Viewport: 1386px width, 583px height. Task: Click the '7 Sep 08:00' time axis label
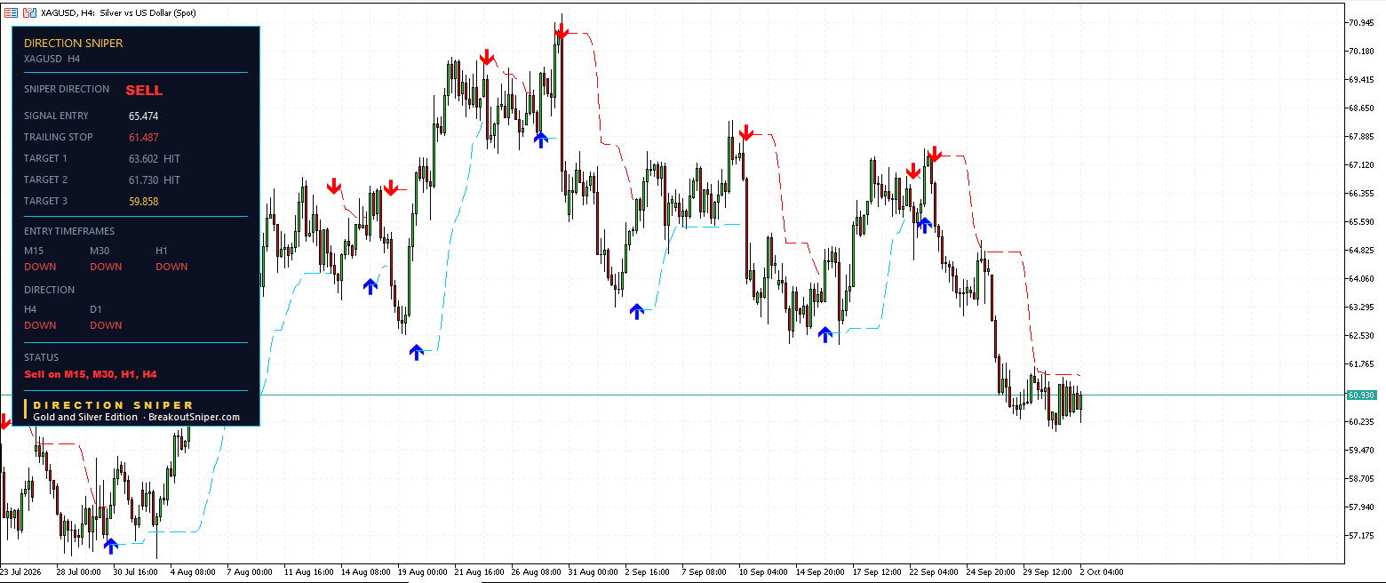click(704, 572)
